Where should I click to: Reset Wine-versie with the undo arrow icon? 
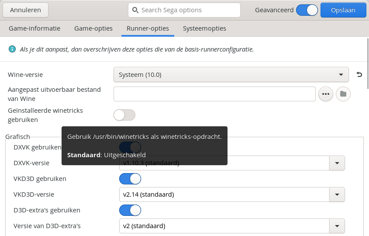click(359, 75)
